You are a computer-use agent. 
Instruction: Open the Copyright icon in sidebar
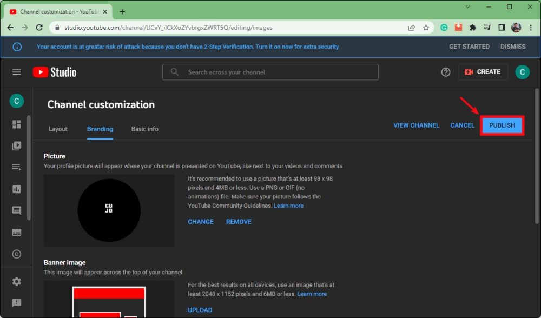[x=17, y=254]
